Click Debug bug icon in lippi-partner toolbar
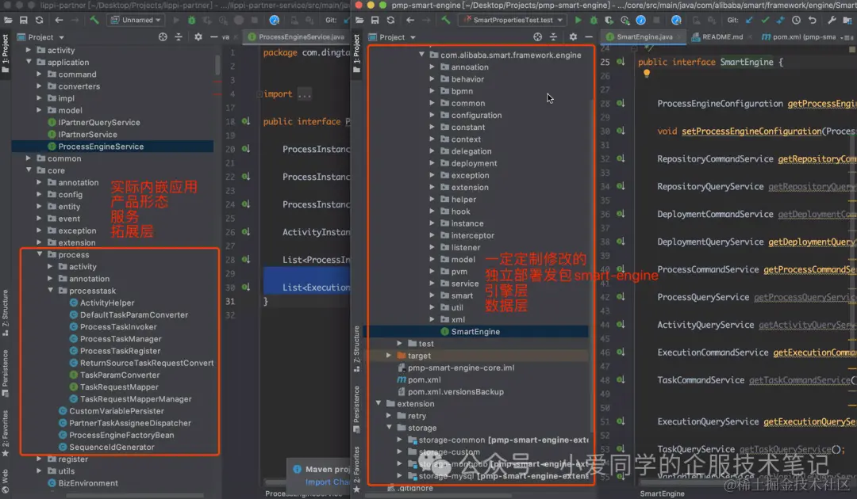The width and height of the screenshot is (857, 499). coord(192,20)
